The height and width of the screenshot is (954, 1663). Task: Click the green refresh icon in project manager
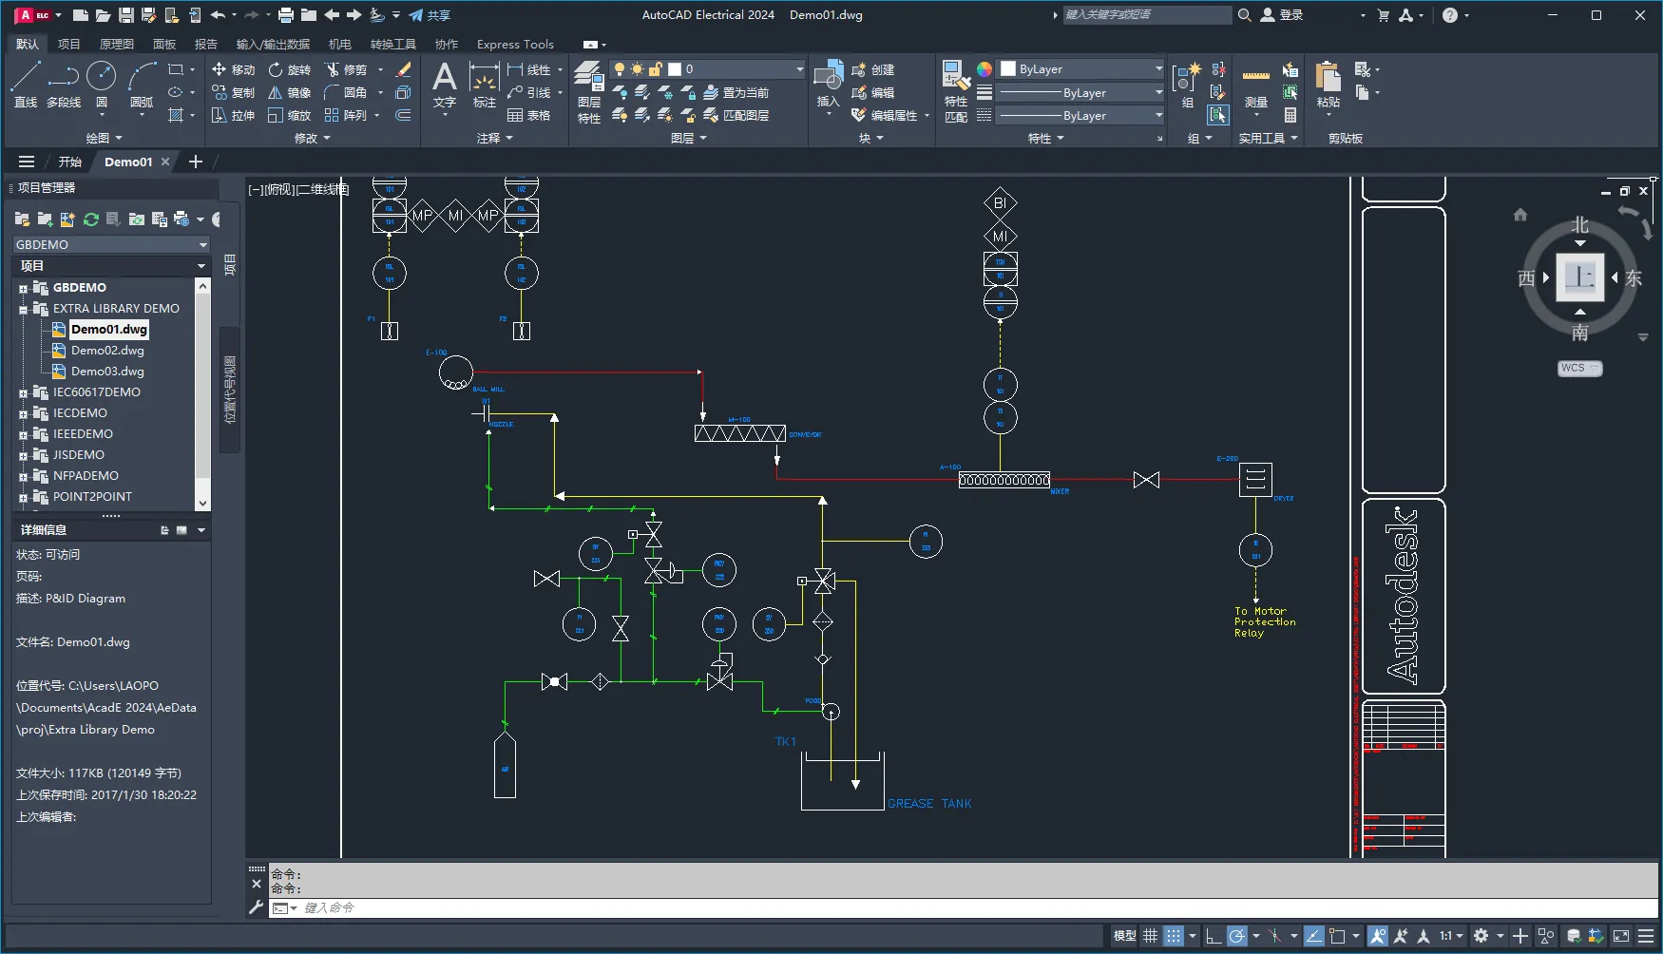click(x=91, y=219)
